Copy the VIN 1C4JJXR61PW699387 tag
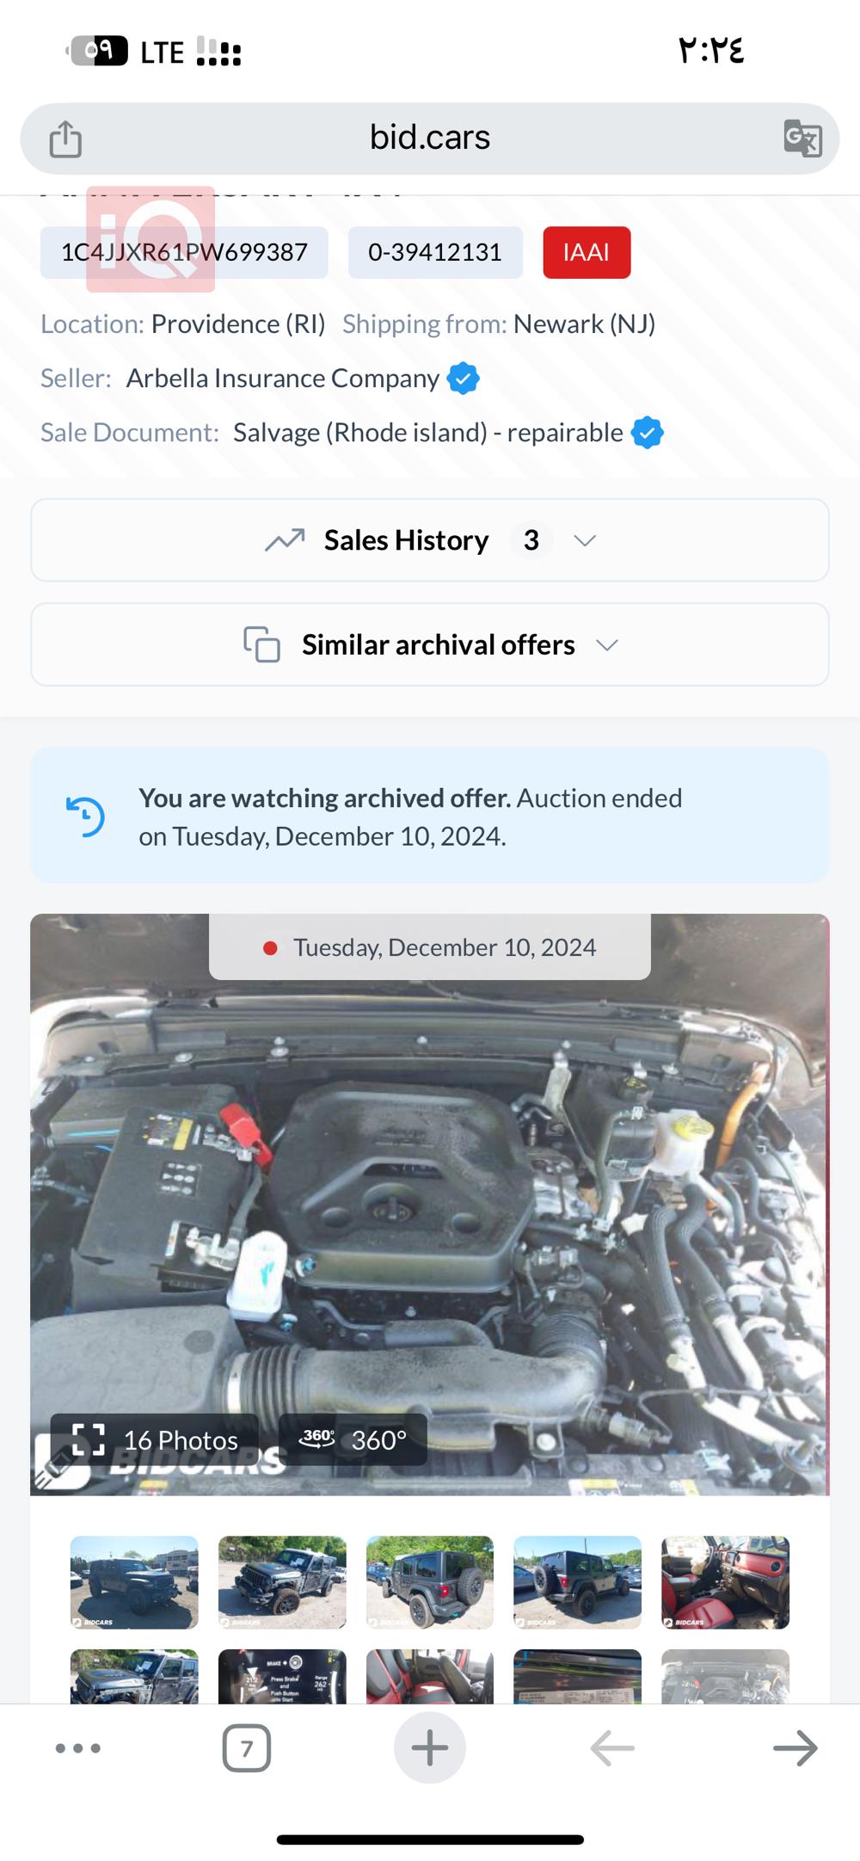Screen dimensions: 860x1861 [x=184, y=252]
